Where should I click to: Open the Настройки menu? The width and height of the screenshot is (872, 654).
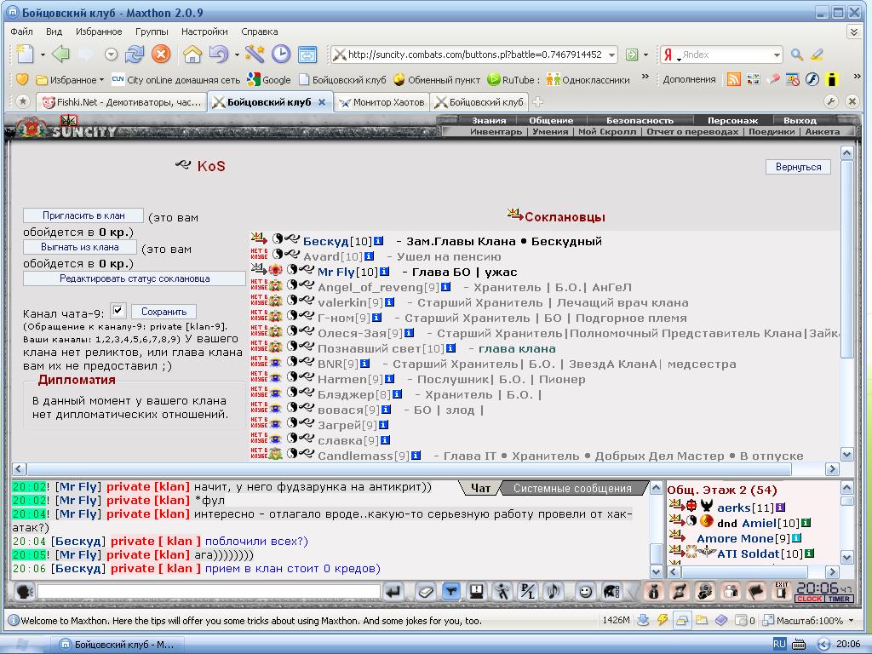204,32
